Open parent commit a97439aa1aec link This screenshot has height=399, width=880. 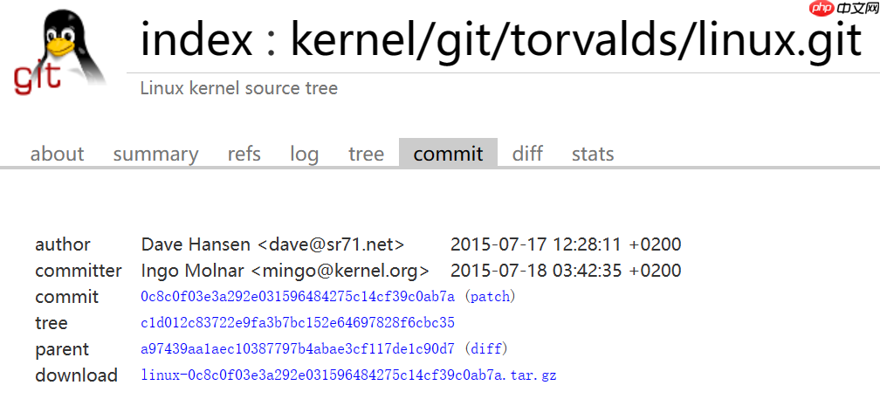click(298, 349)
